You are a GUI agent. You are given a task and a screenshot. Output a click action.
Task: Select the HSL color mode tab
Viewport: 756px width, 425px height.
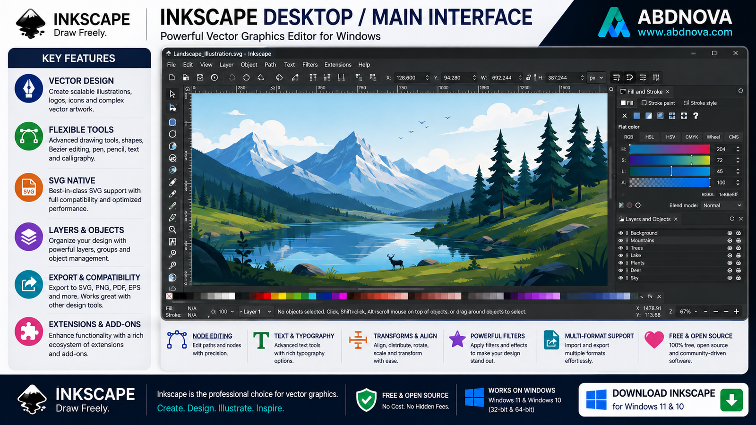tap(650, 137)
